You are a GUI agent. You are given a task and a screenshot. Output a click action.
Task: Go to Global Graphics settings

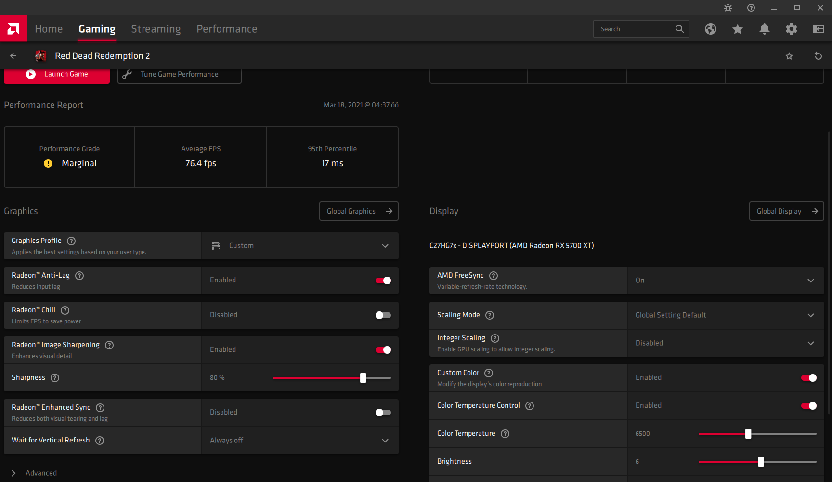pos(359,211)
